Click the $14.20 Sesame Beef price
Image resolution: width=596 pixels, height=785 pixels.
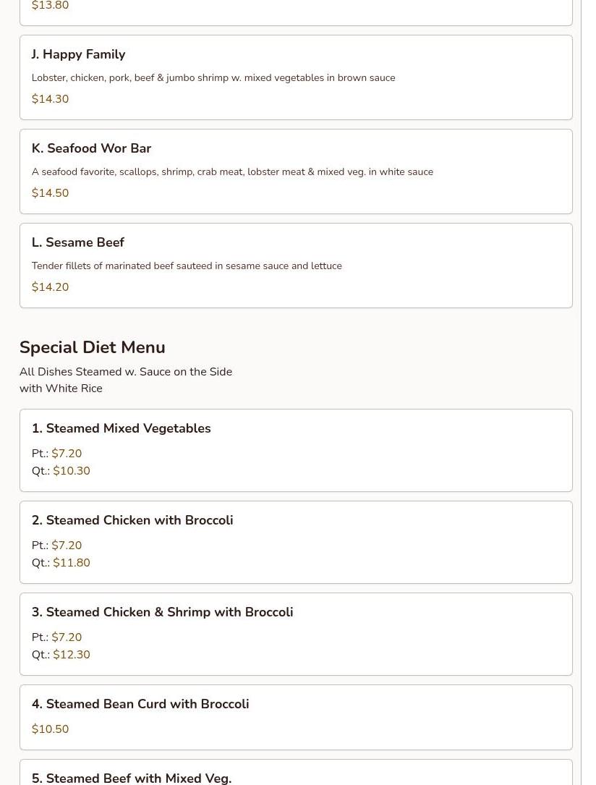tap(50, 287)
